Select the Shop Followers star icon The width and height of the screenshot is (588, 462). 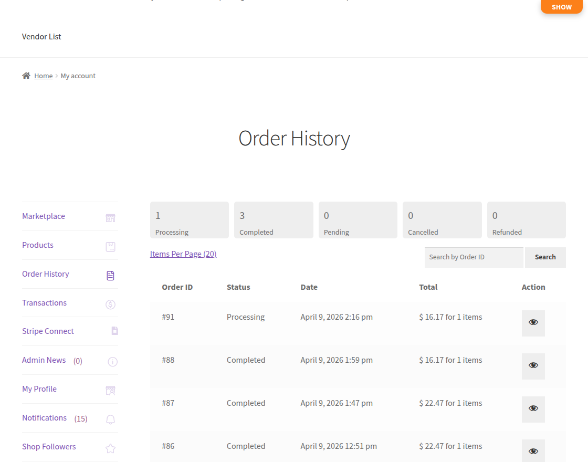coord(110,448)
